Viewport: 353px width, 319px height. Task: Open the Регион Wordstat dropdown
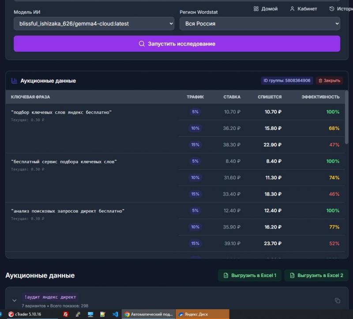coord(260,23)
